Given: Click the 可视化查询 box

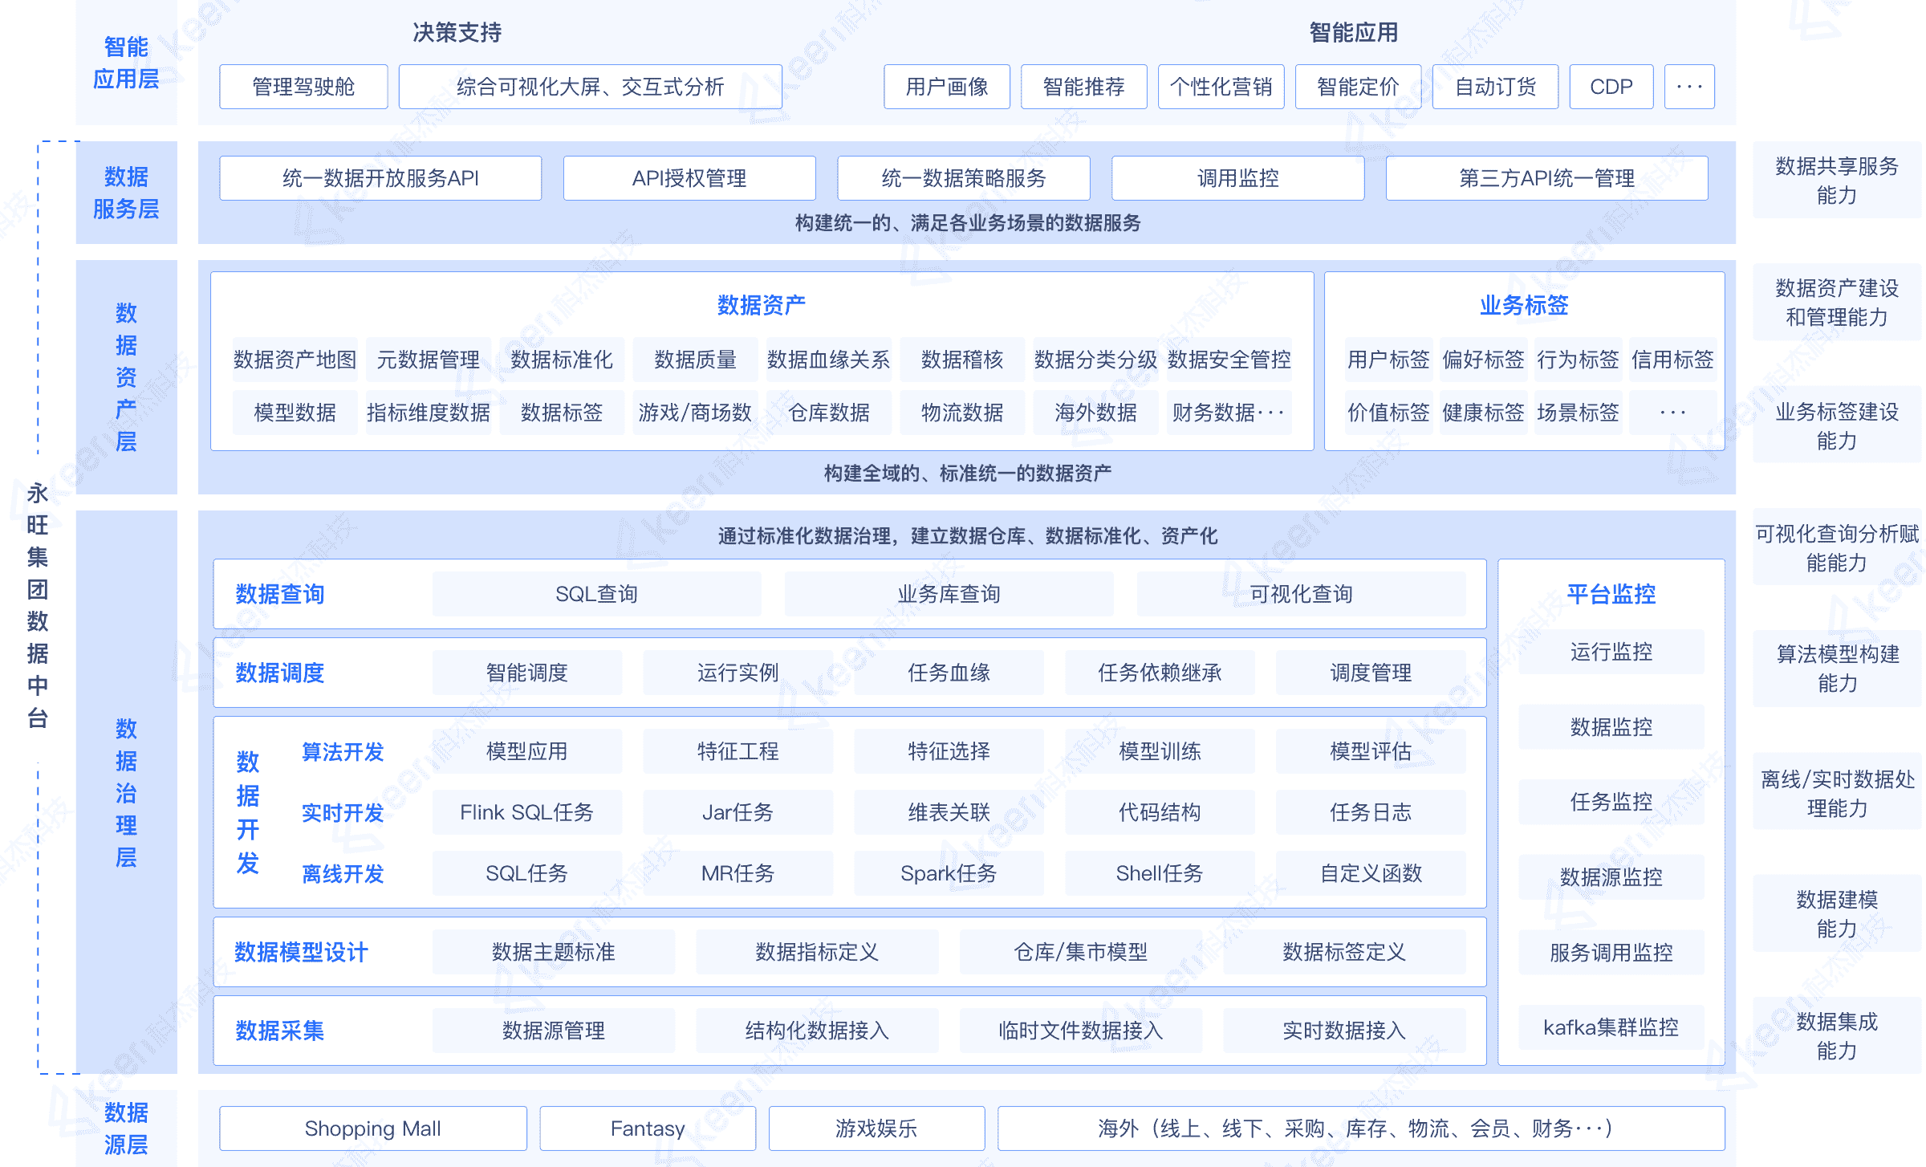Looking at the screenshot, I should 1301,594.
